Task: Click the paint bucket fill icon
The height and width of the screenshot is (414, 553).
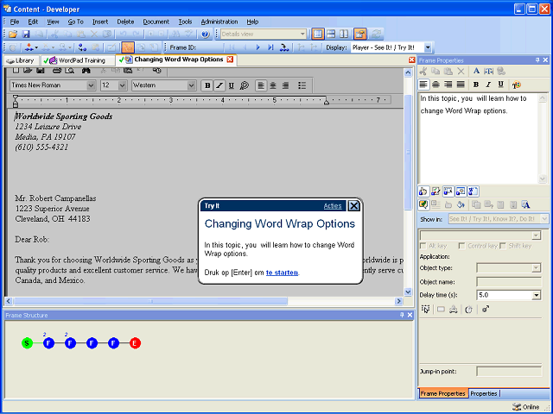Action: (461, 204)
